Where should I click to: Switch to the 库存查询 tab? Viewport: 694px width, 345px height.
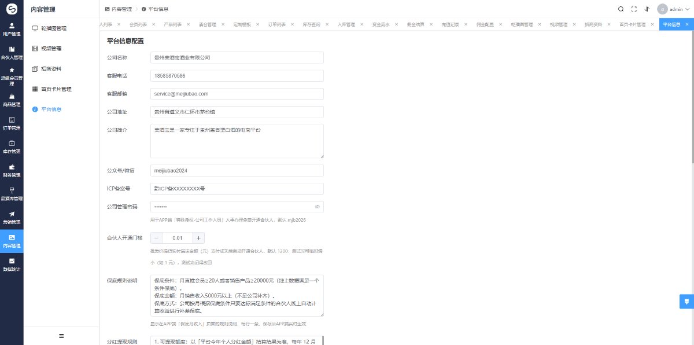click(311, 25)
